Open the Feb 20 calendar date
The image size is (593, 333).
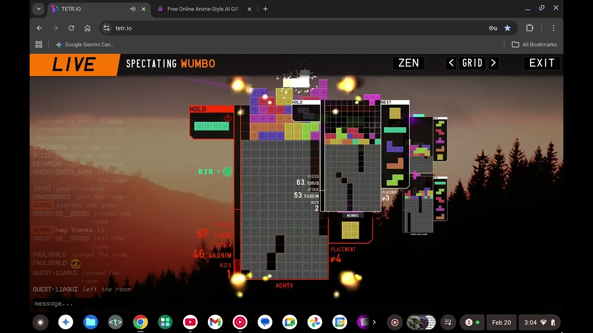[x=501, y=322]
